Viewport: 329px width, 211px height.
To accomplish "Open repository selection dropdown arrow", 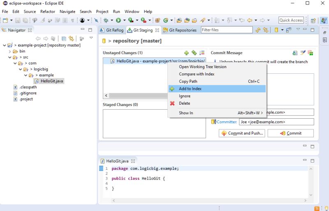I will pos(283,30).
